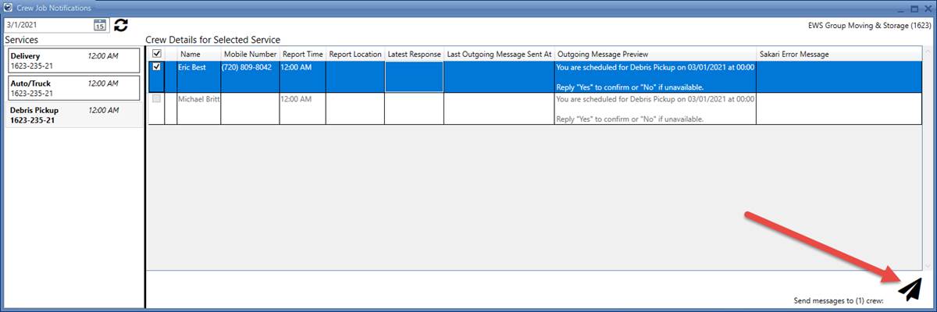The image size is (937, 312).
Task: Toggle the select-all header checkbox
Action: pos(157,54)
